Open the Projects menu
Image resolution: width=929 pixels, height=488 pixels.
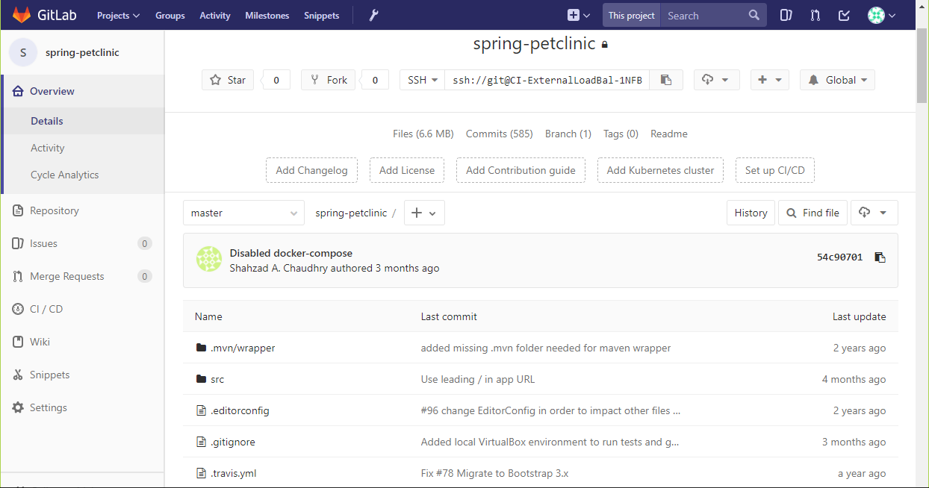pyautogui.click(x=118, y=15)
